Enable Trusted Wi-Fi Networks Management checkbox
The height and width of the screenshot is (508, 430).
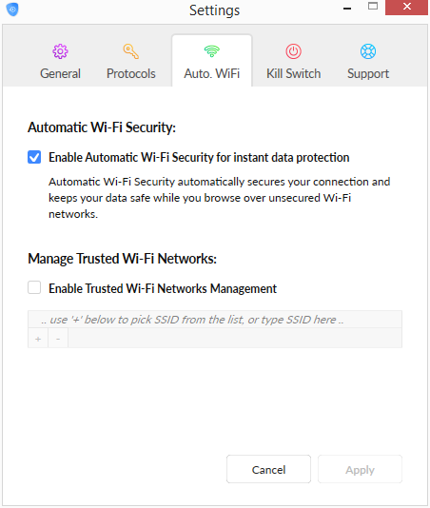tap(34, 287)
